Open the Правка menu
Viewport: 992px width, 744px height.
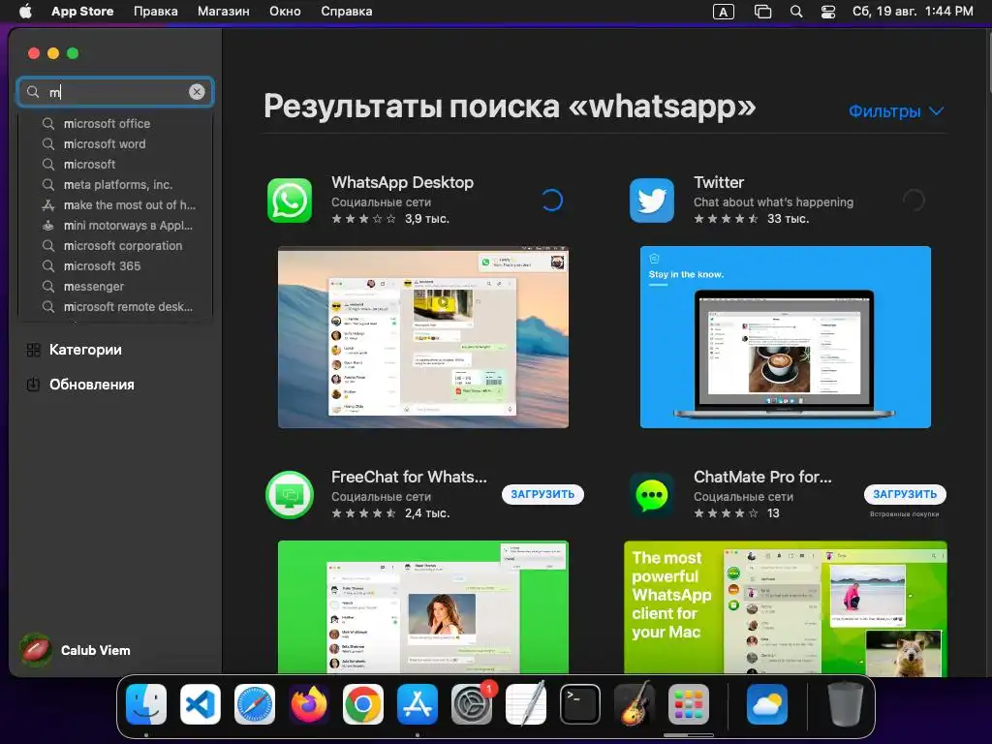click(156, 12)
